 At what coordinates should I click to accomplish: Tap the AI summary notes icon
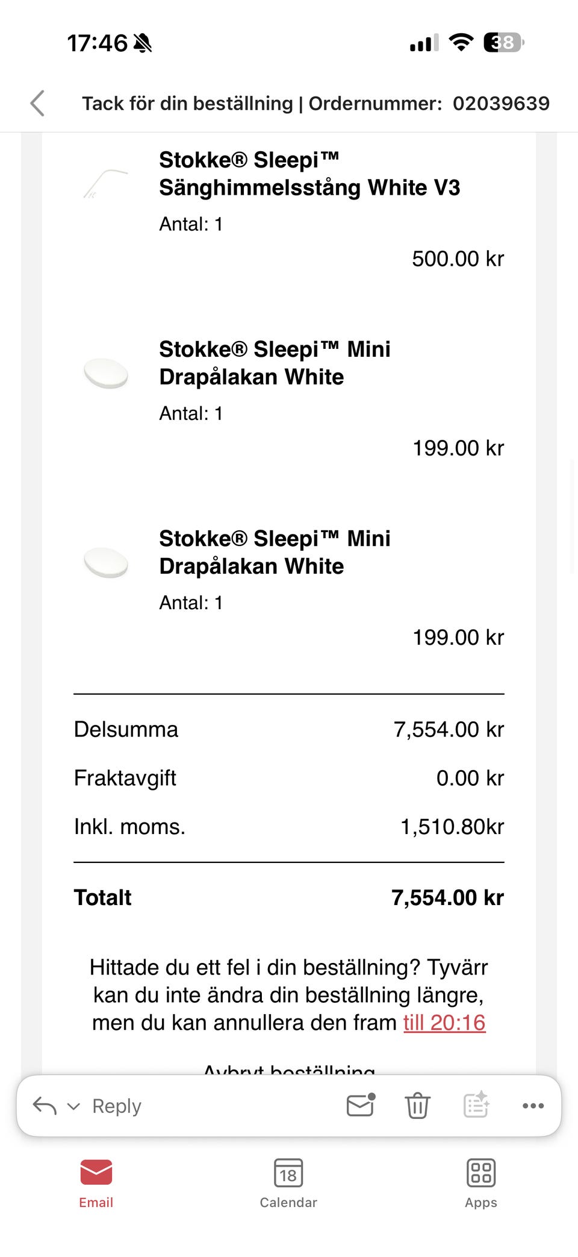click(476, 1105)
